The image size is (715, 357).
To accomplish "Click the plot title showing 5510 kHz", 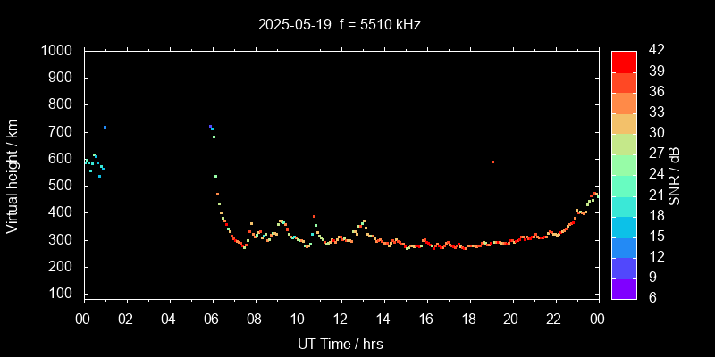I will (340, 25).
